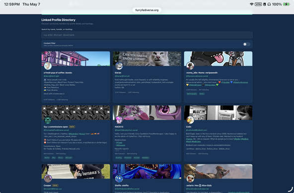
Task: Toggle the Content Filter switch
Action: [246, 44]
